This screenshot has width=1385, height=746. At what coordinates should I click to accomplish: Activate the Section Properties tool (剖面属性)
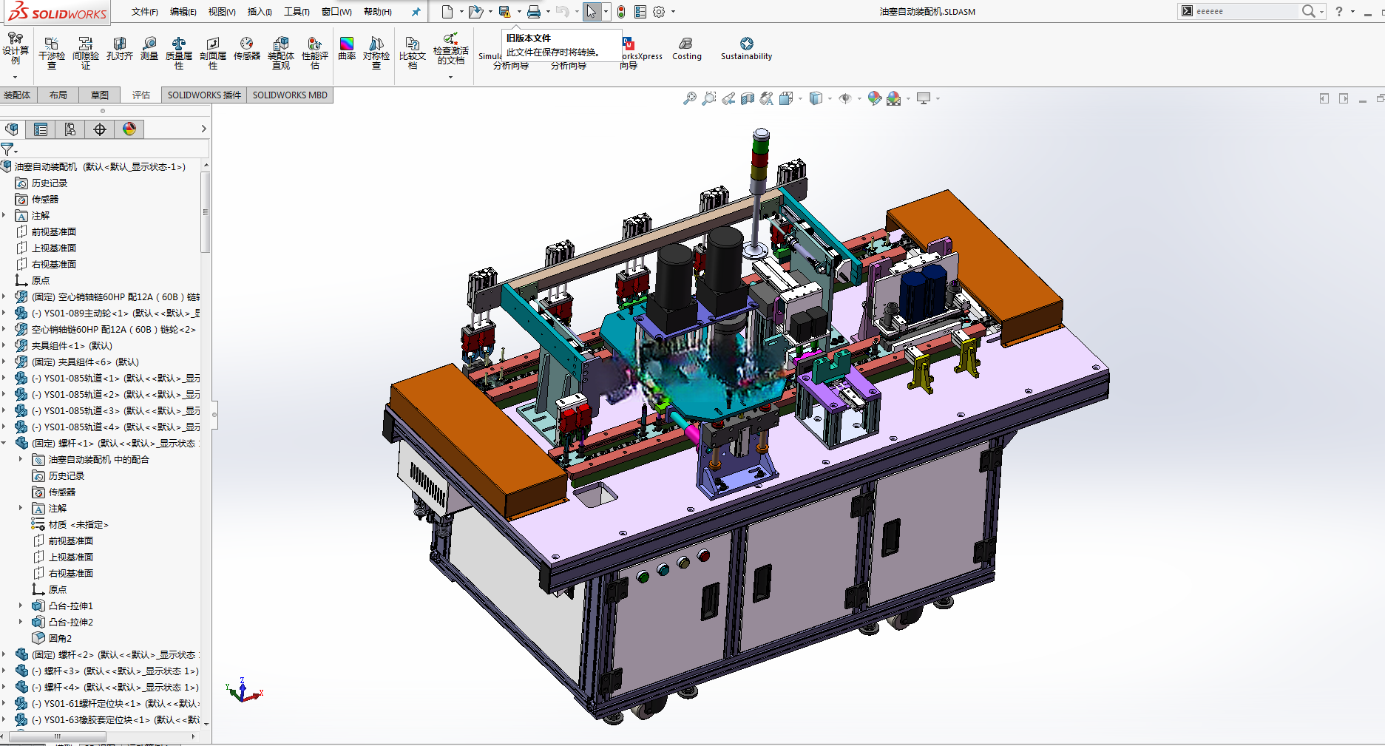point(213,52)
